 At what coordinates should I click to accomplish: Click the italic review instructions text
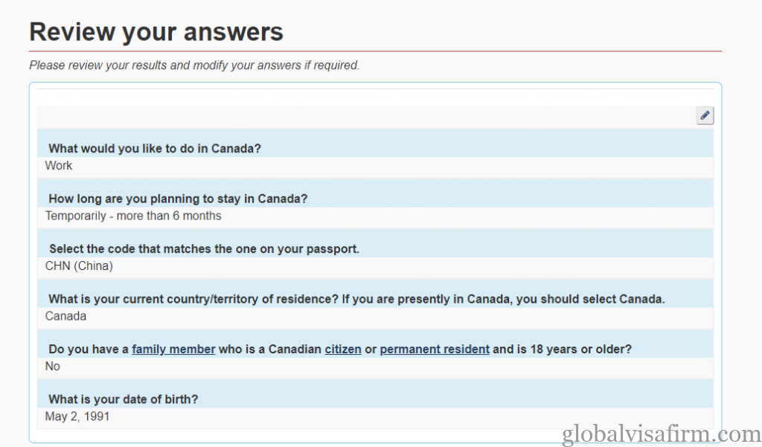[194, 65]
